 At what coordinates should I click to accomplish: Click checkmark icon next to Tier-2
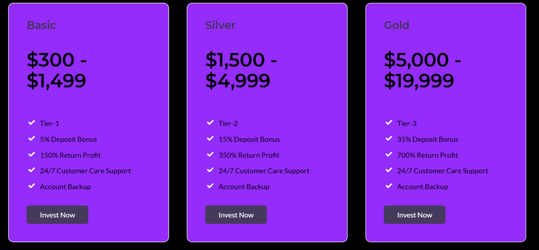click(x=210, y=123)
